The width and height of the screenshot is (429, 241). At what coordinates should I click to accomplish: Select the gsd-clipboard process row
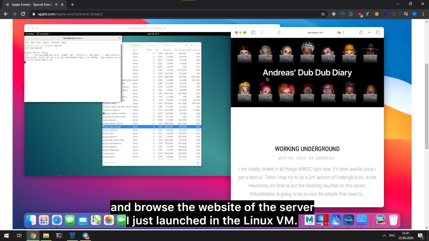point(151,130)
